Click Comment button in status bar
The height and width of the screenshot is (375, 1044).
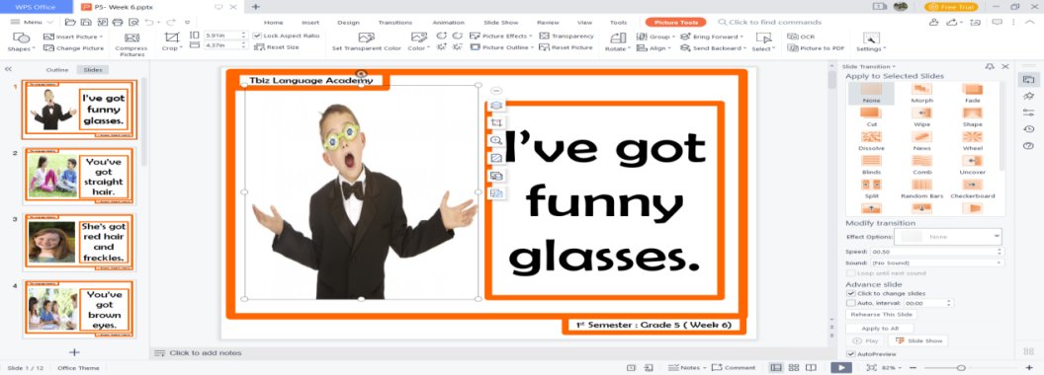click(734, 368)
